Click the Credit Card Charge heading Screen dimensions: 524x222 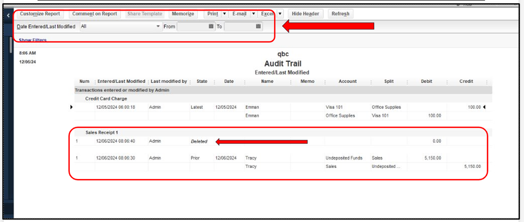coord(106,99)
